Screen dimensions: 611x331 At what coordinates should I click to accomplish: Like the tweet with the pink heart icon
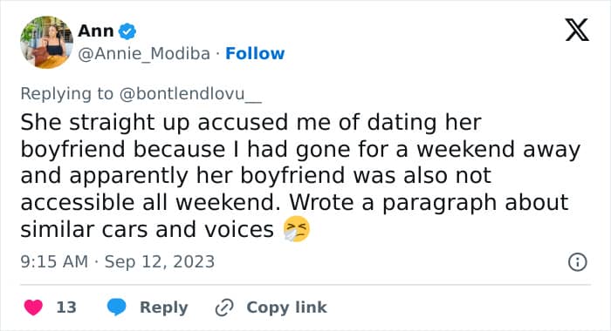point(33,307)
